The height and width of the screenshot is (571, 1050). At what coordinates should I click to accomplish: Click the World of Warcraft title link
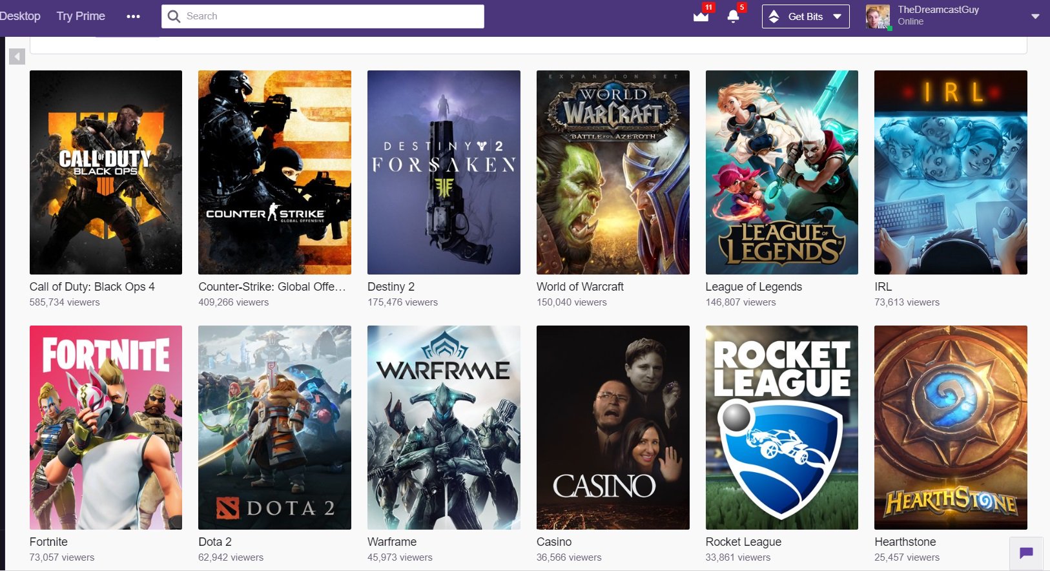[580, 287]
